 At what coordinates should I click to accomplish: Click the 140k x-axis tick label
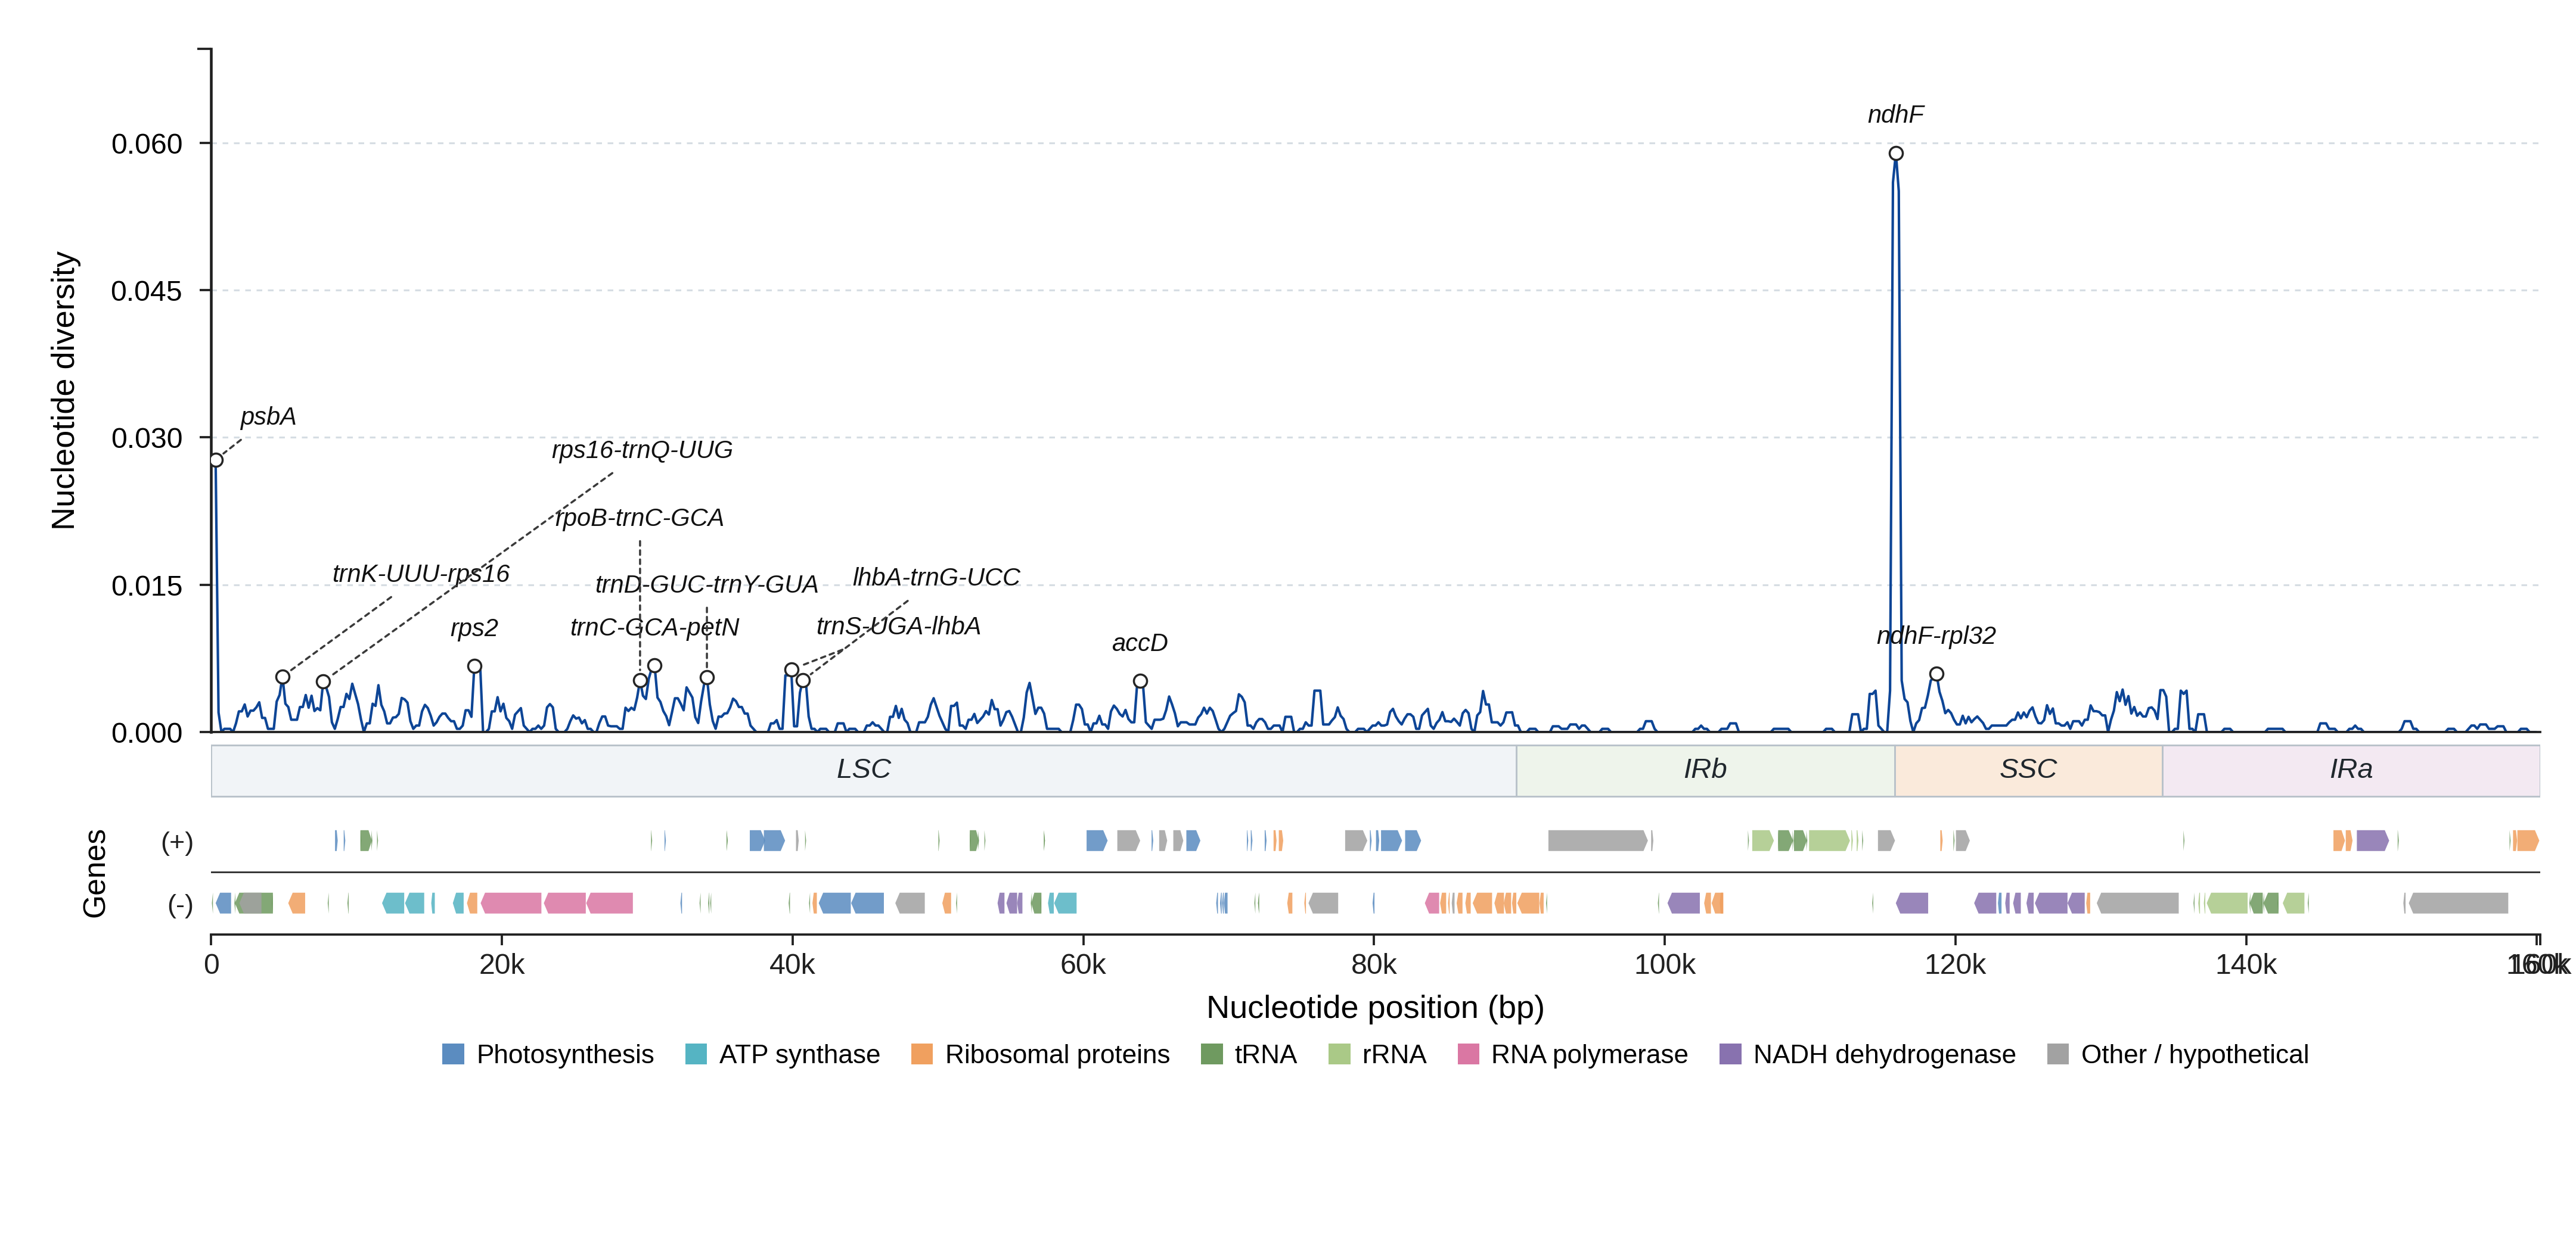point(2246,964)
